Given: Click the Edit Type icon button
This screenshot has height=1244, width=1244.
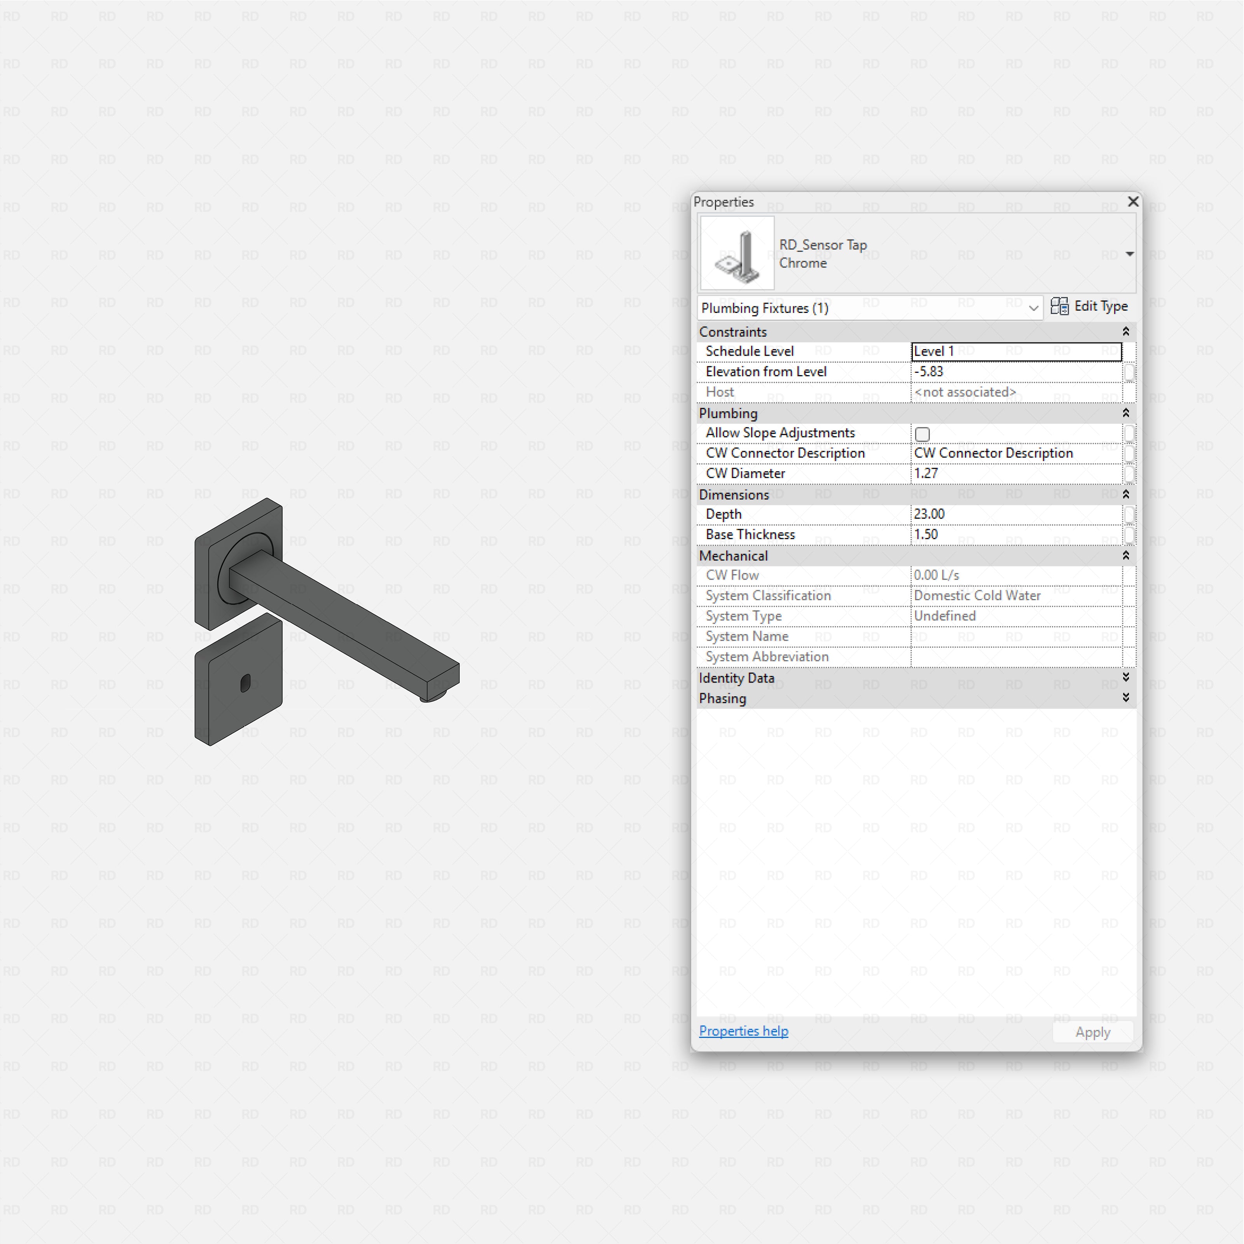Looking at the screenshot, I should 1059,306.
